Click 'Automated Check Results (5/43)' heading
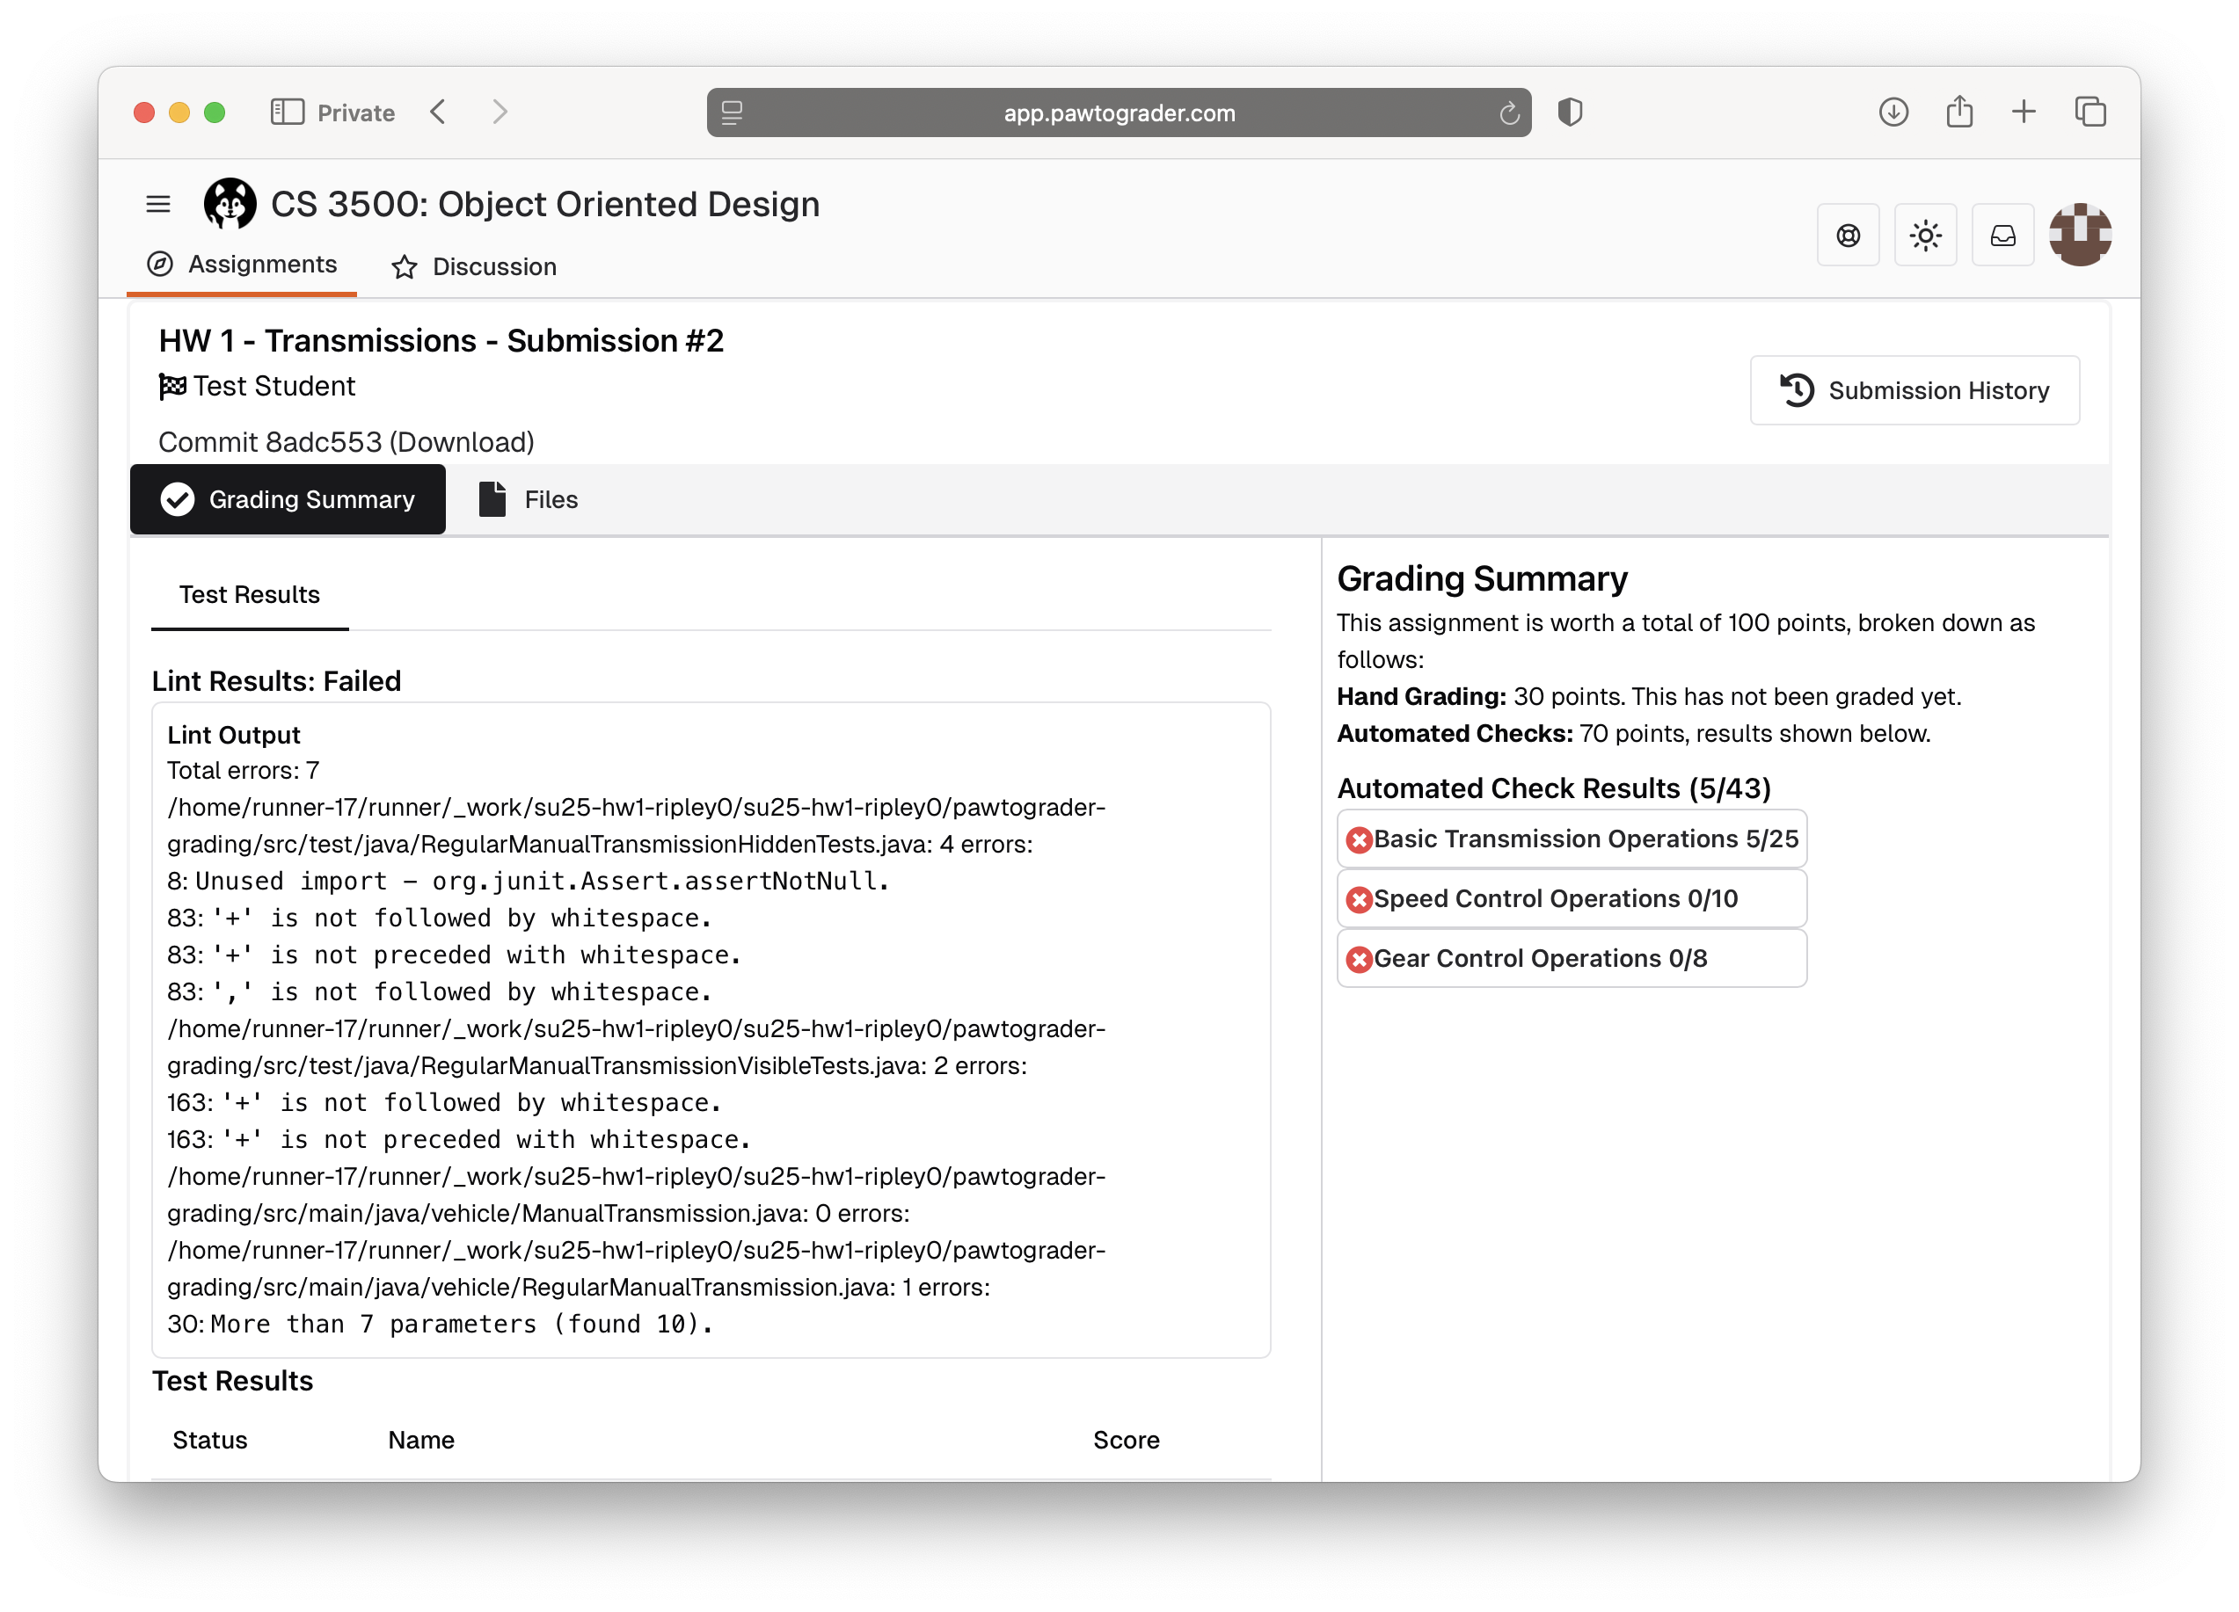Image resolution: width=2239 pixels, height=1612 pixels. (1553, 788)
